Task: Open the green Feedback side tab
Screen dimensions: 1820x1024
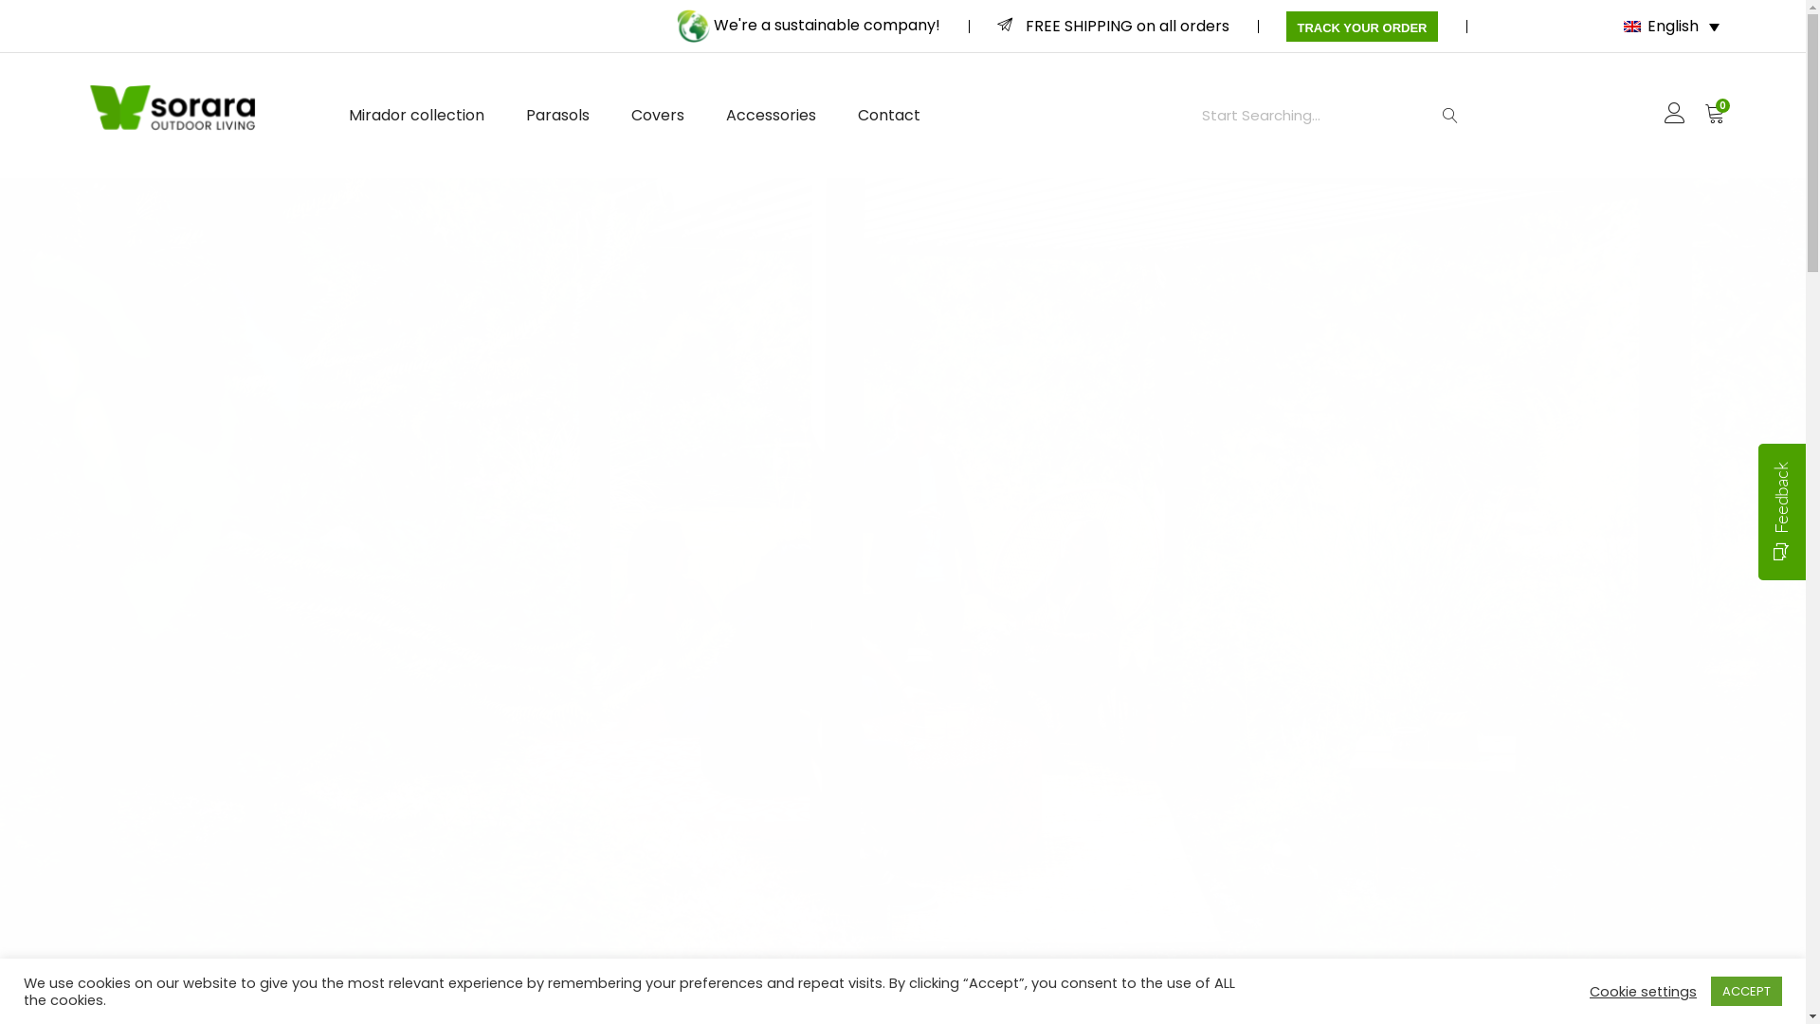Action: point(1781,498)
